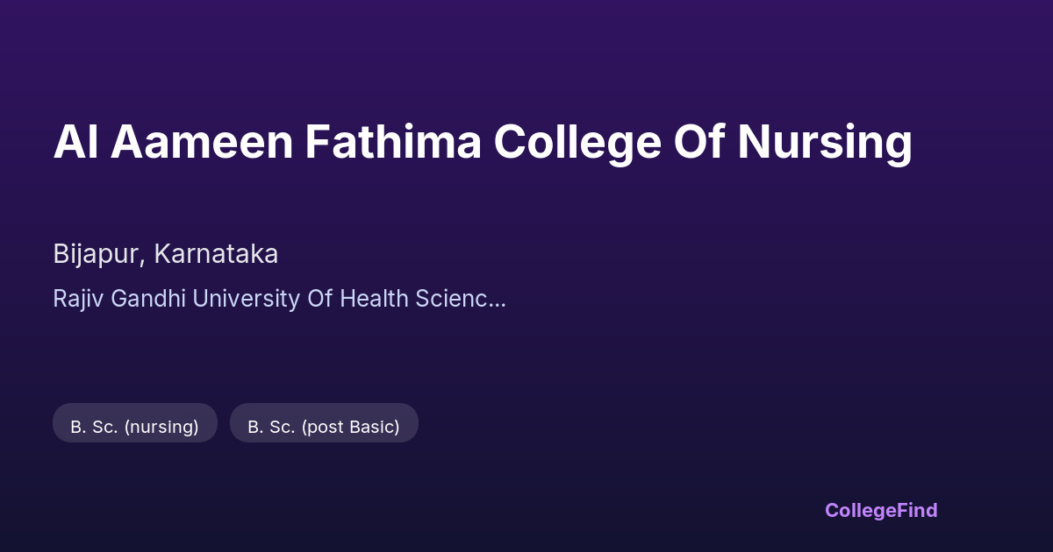This screenshot has height=552, width=1053.
Task: Click the CollegeFind brand logo
Action: (881, 510)
